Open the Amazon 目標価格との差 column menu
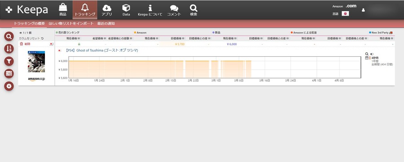Screen dimensions: 404x162 point(210,38)
